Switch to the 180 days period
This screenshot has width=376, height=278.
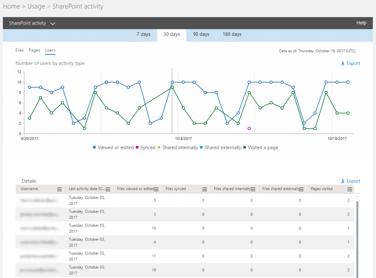click(x=232, y=34)
